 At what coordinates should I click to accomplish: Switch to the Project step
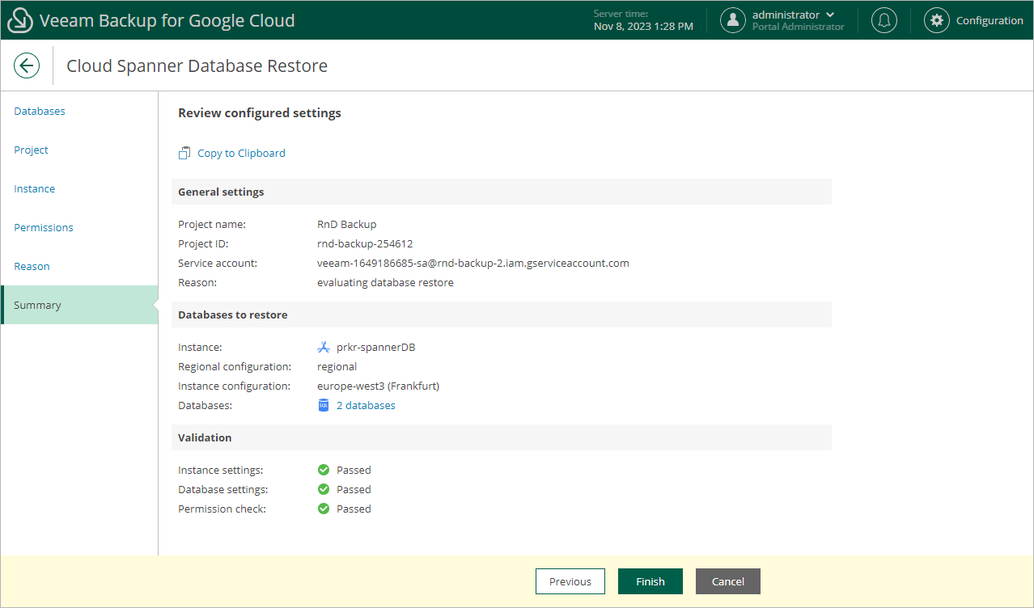coord(31,150)
